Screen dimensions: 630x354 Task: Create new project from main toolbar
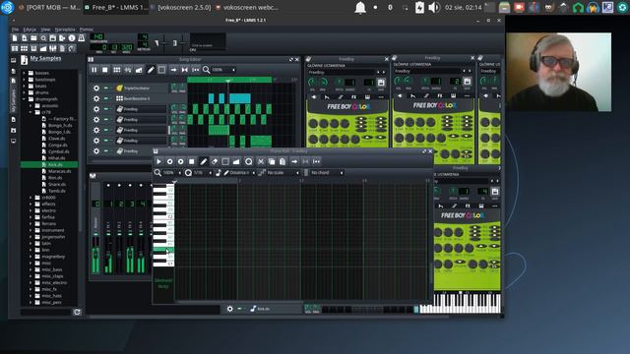pyautogui.click(x=15, y=38)
